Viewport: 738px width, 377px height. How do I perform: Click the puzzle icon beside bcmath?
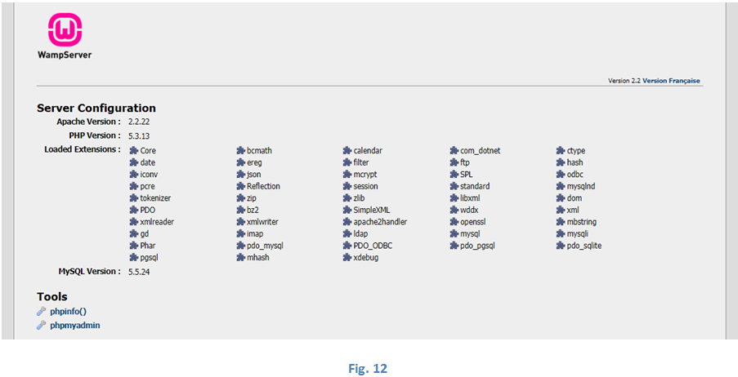point(240,151)
